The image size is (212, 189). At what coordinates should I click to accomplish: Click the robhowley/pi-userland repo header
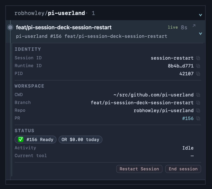point(50,13)
